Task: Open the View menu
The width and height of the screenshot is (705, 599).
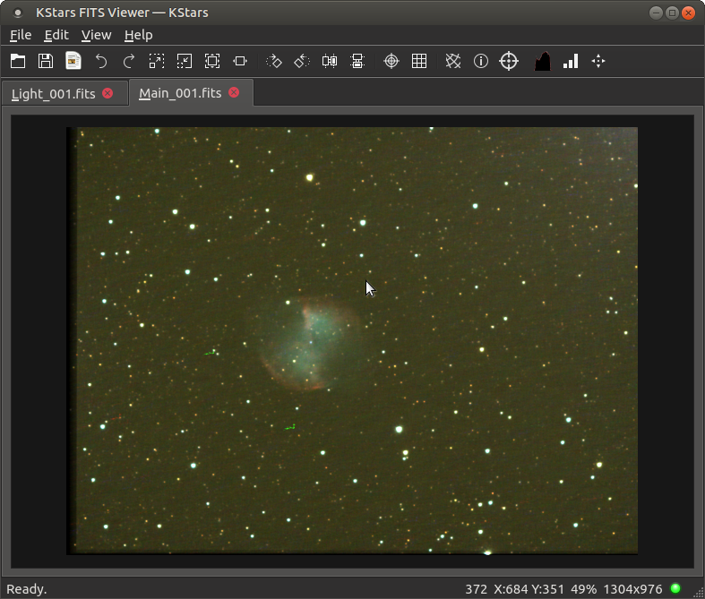Action: coord(96,35)
